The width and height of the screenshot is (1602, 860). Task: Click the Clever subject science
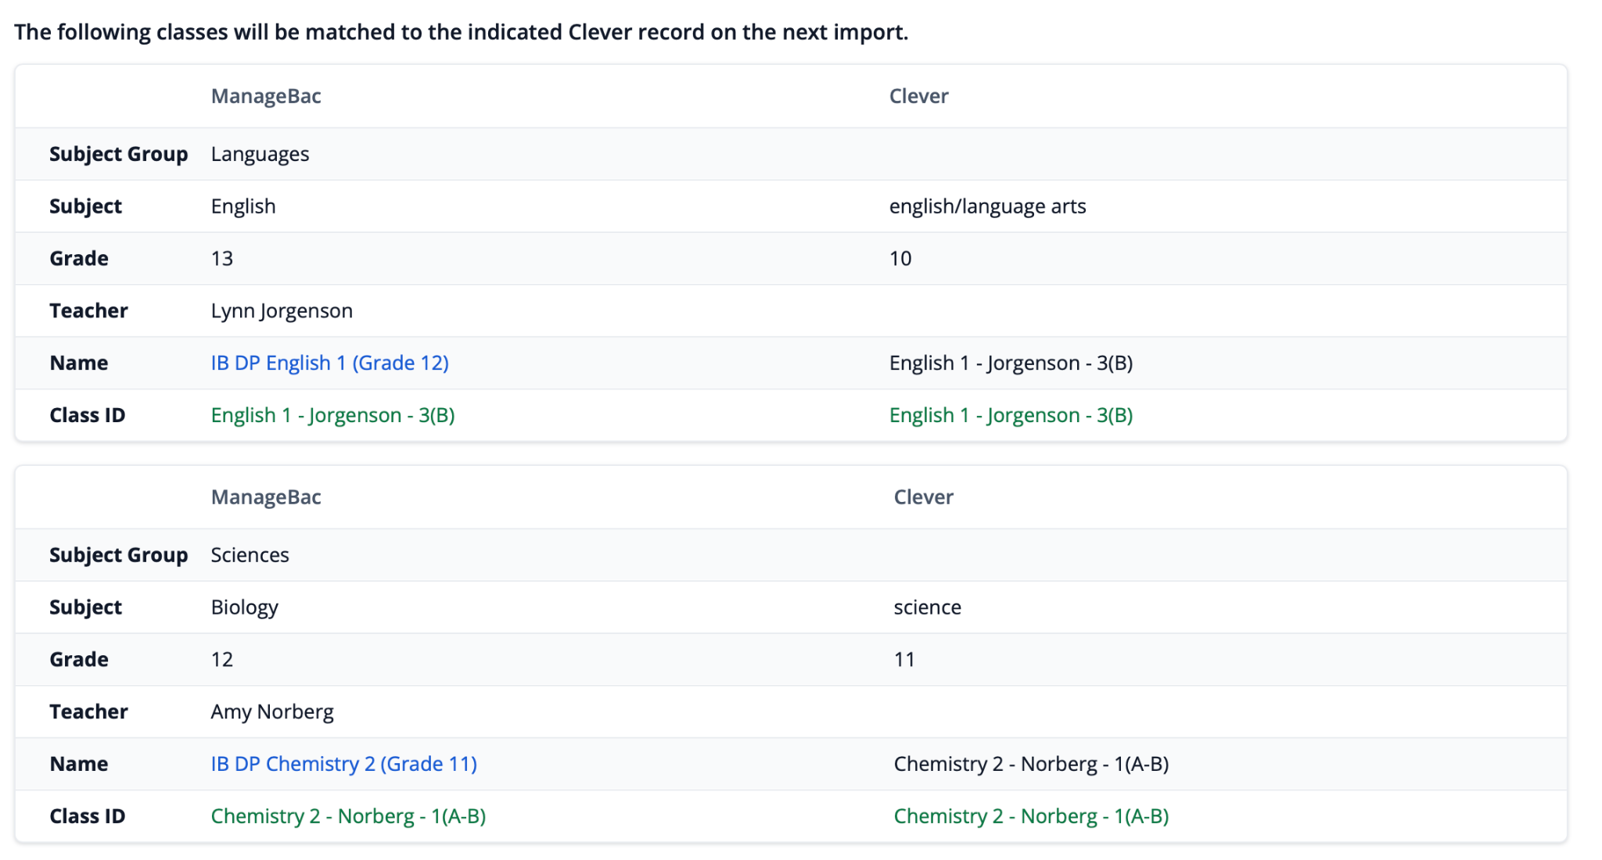point(927,607)
